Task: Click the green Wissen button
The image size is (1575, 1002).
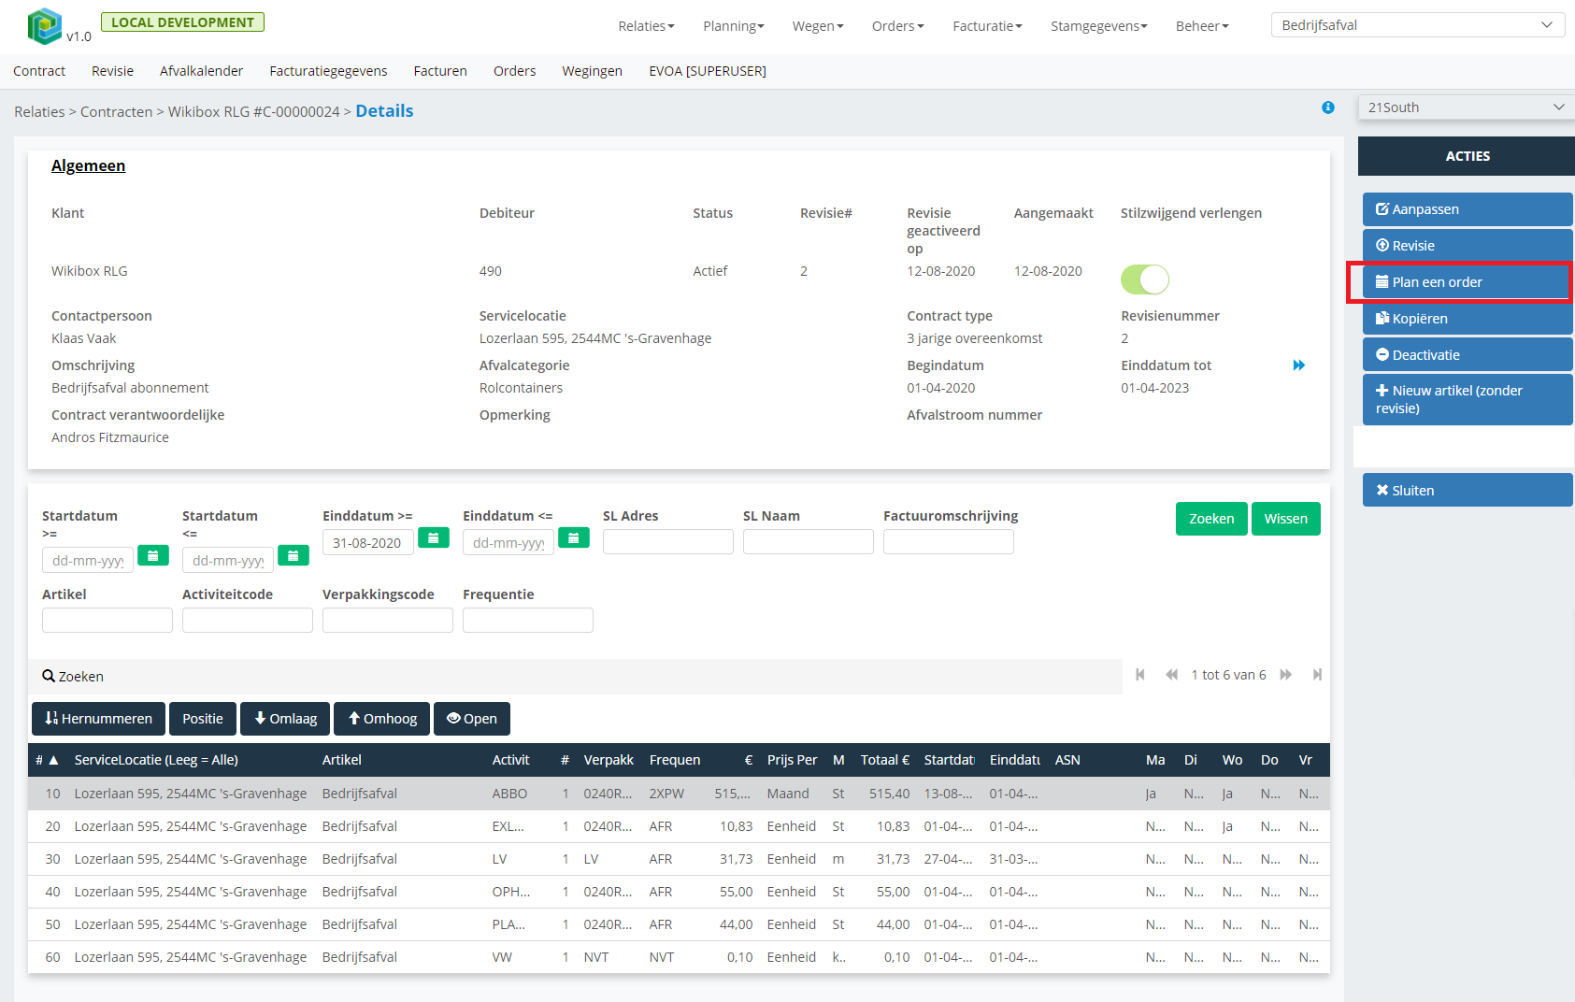Action: [1286, 519]
